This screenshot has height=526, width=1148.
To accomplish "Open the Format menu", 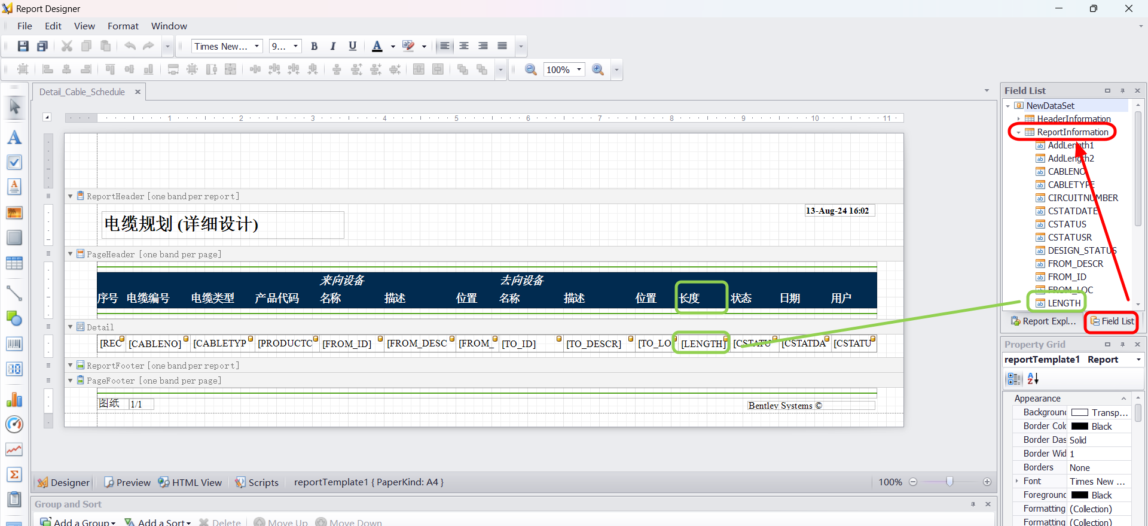I will (x=123, y=26).
